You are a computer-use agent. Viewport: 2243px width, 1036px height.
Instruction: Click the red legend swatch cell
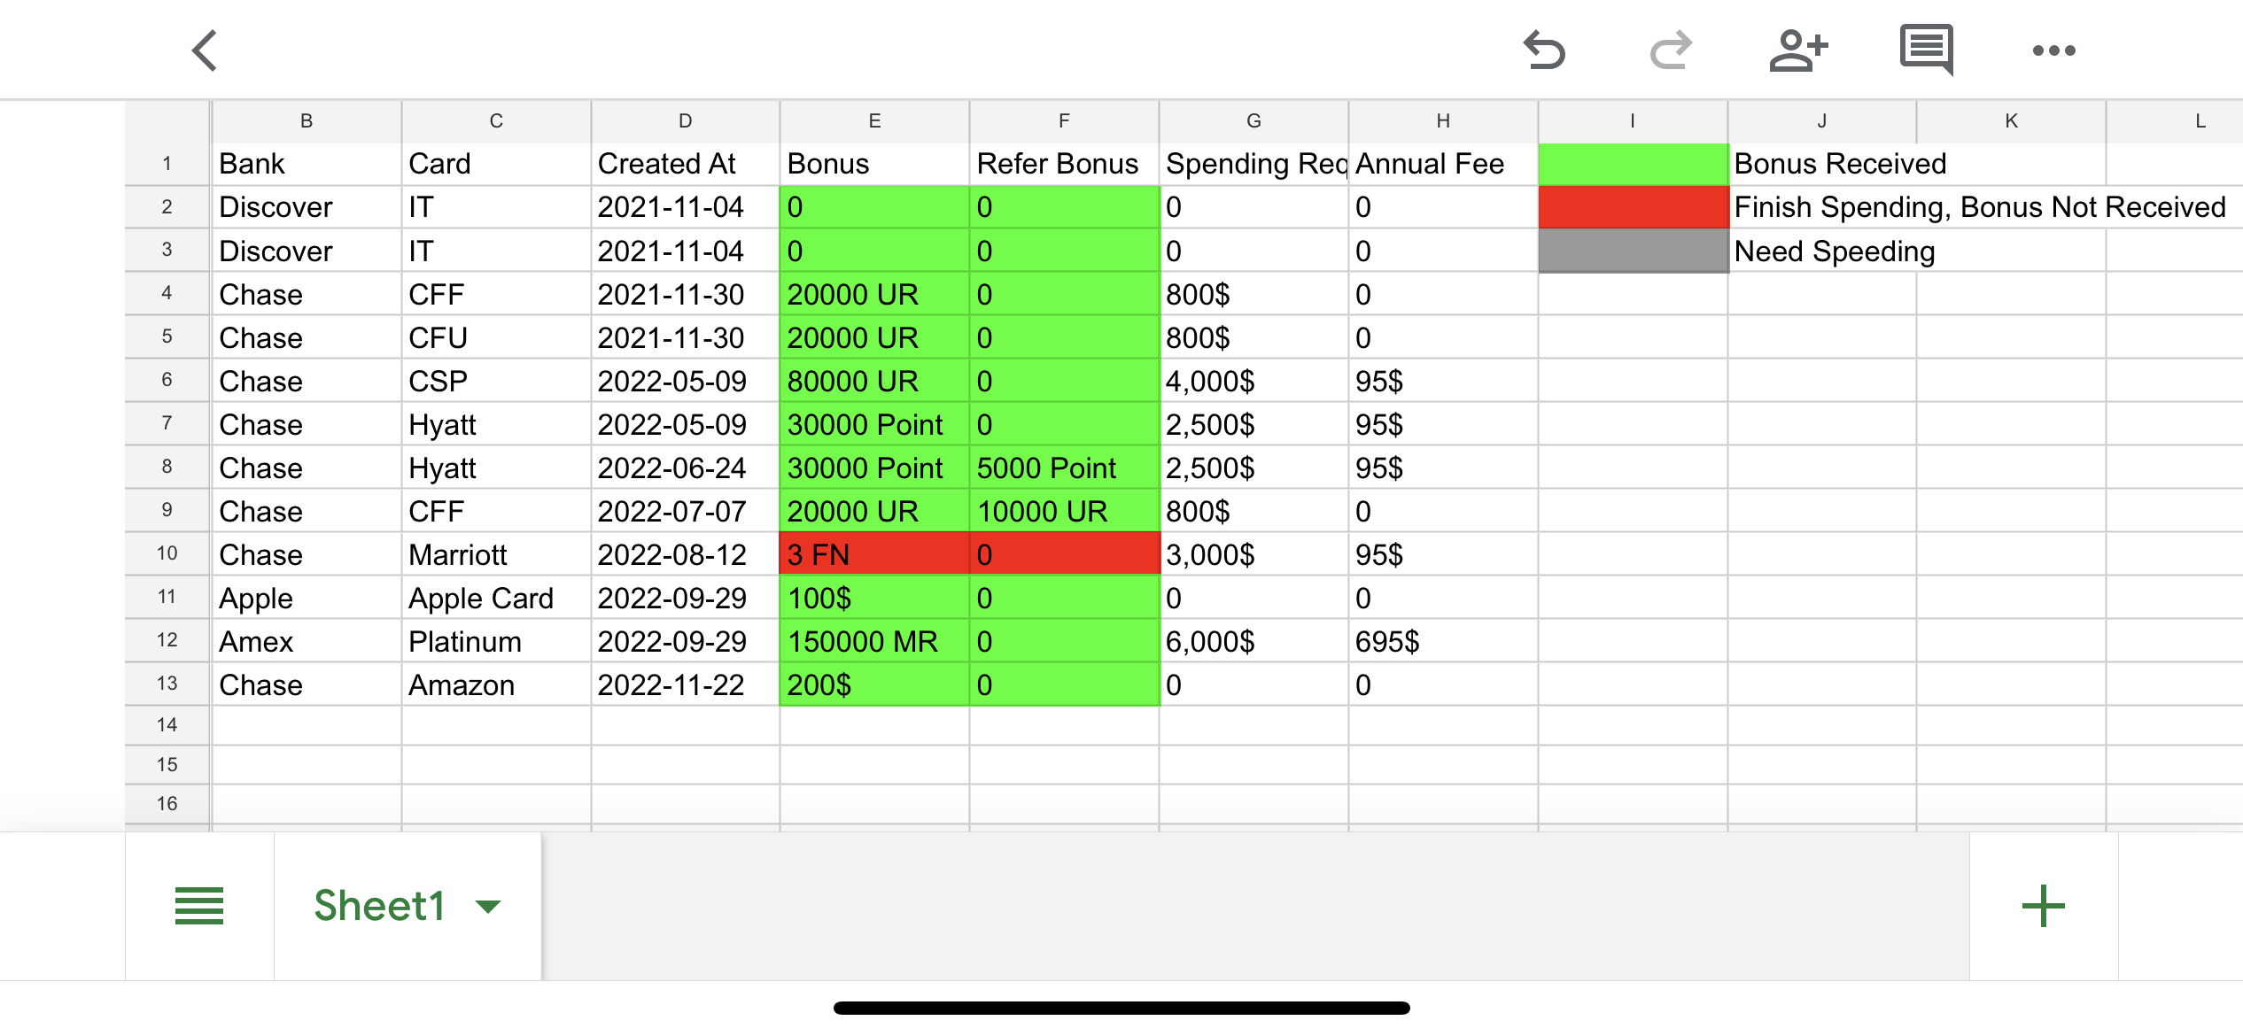(x=1633, y=207)
